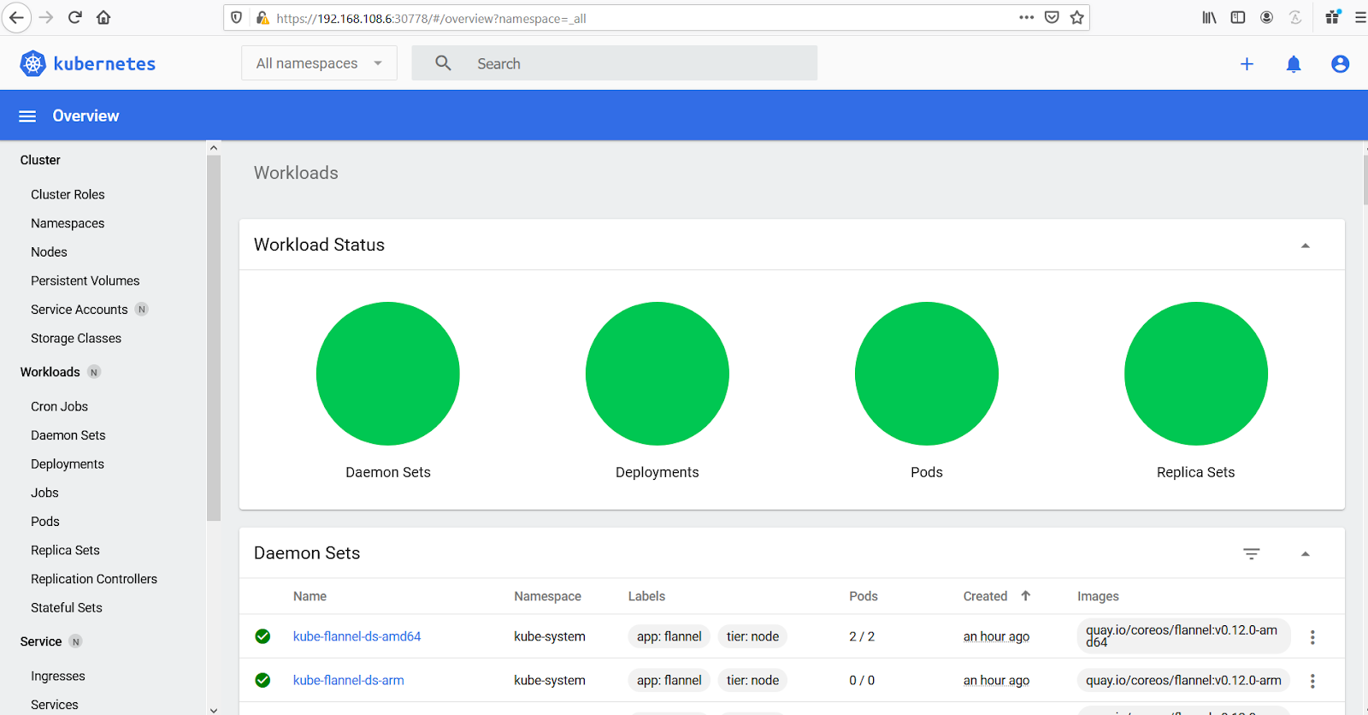Collapse the Daemon Sets card
The image size is (1368, 715).
pos(1305,554)
